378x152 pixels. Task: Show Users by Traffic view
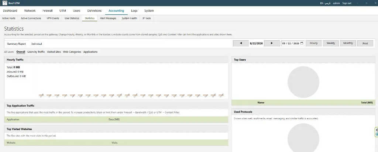point(36,52)
